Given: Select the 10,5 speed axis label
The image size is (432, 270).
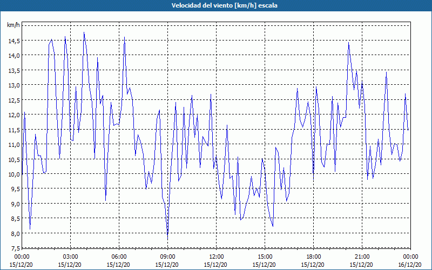Looking at the screenshot, I should point(14,160).
